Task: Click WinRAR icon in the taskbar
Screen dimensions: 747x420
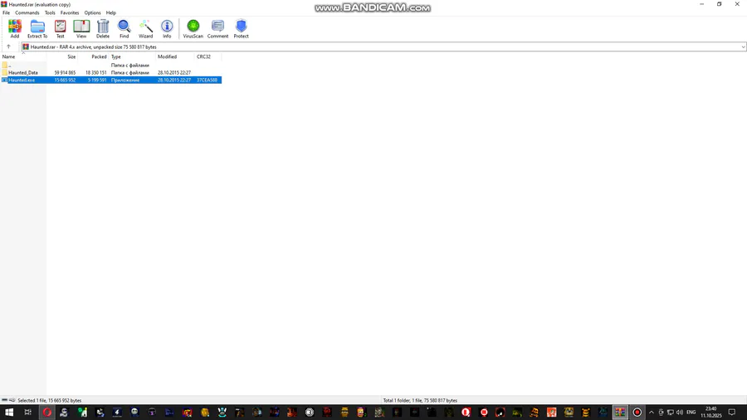Action: (x=620, y=413)
